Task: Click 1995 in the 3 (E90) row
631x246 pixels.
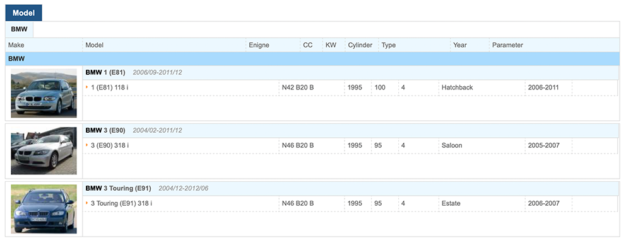Action: point(355,146)
